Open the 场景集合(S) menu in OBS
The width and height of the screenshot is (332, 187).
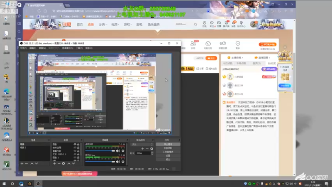(x=68, y=48)
